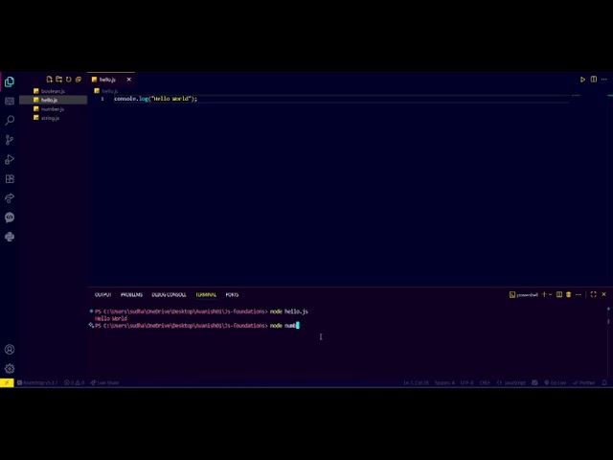Open number.js in the Explorer
This screenshot has height=460, width=613.
53,109
